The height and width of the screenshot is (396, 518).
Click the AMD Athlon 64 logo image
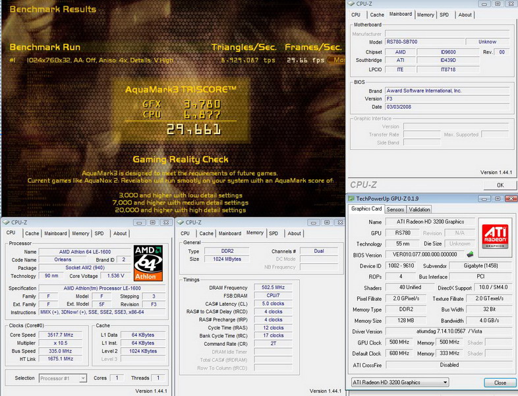tap(148, 263)
